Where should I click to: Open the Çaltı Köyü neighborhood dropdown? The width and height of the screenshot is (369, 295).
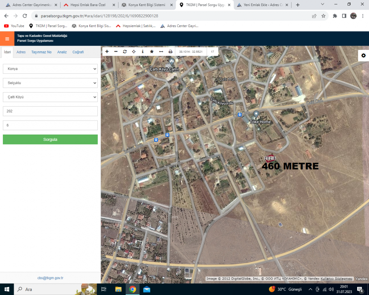tap(50, 97)
